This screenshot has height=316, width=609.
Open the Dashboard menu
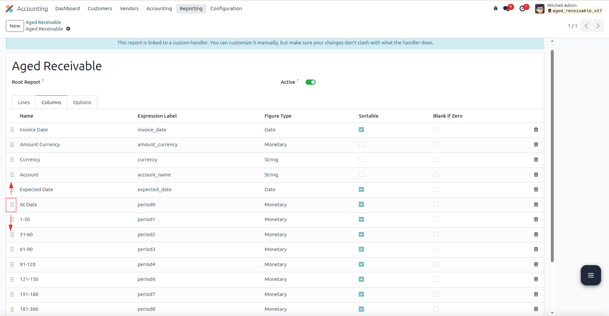pos(68,9)
